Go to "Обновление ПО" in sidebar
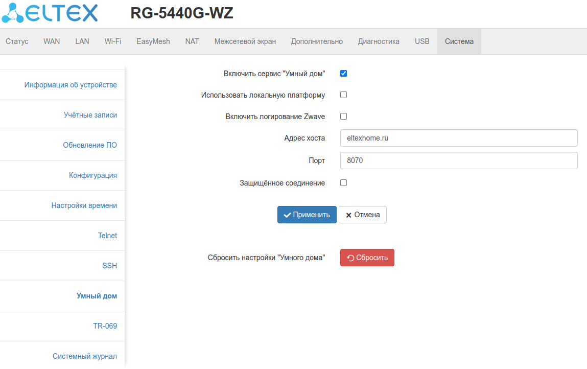Screen dimensions: 587x369 click(90, 145)
